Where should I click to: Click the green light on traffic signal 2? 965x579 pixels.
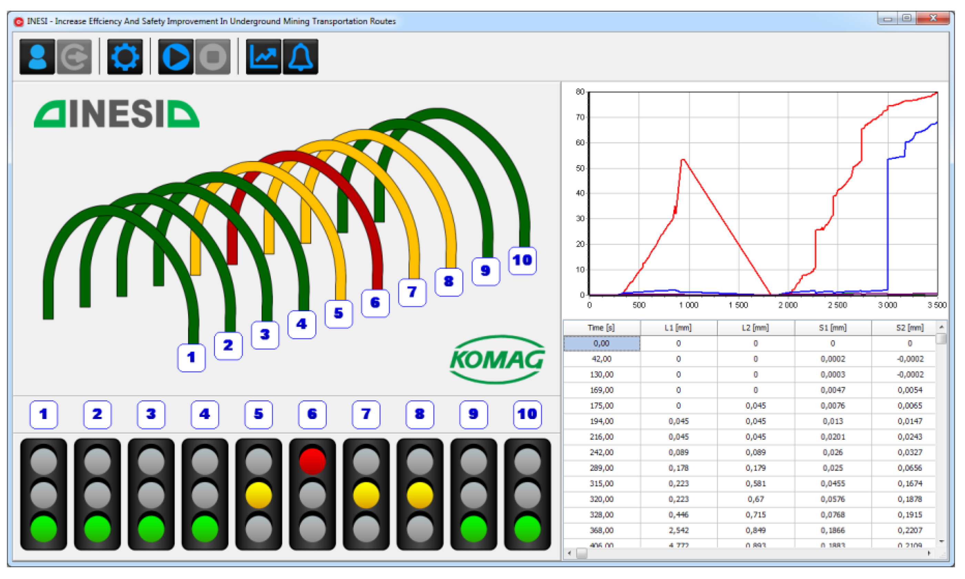(x=97, y=529)
